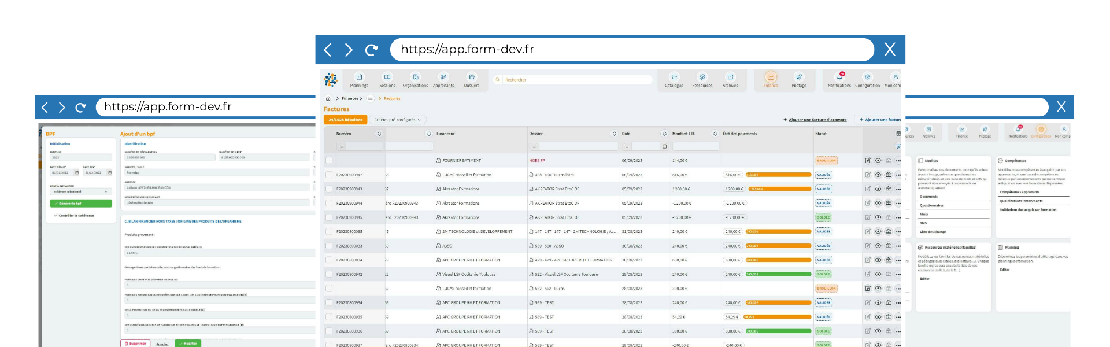Screen dimensions: 1110x347
Task: Open the Zone à initialiser dropdown
Action: [81, 191]
